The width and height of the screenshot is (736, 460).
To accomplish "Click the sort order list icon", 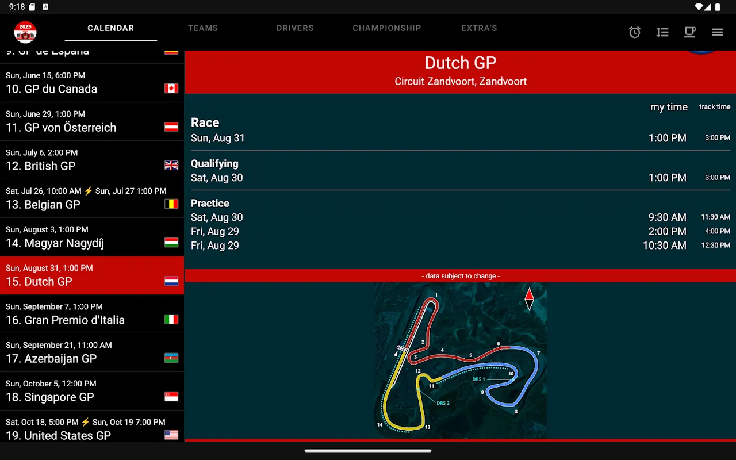I will coord(662,32).
